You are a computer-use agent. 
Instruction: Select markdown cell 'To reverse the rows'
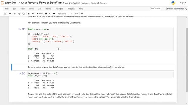click(93, 67)
